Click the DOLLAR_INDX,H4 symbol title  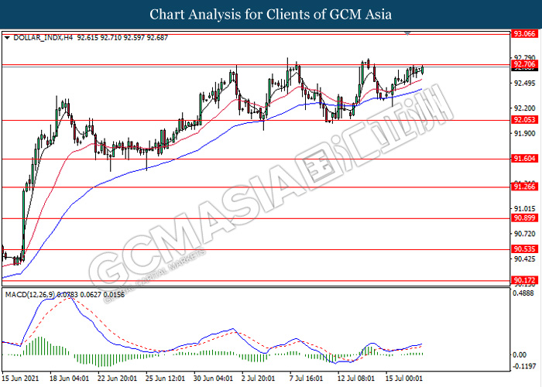(39, 37)
